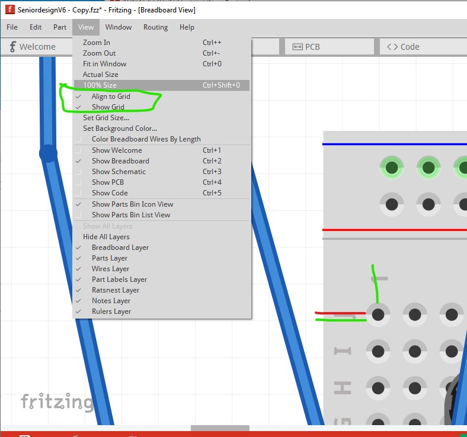Image resolution: width=467 pixels, height=437 pixels.
Task: Select Show PCB view
Action: click(162, 182)
